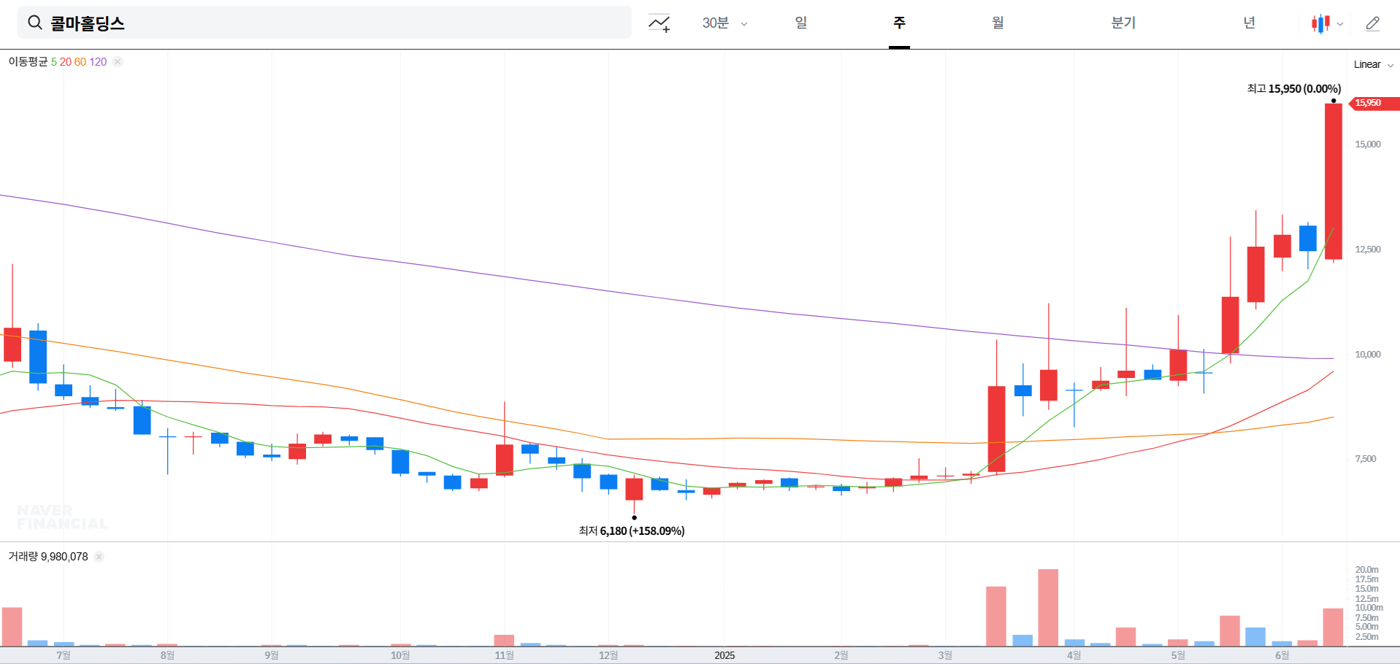This screenshot has height=664, width=1400.
Task: Open the add indicator line-chart icon
Action: [659, 23]
